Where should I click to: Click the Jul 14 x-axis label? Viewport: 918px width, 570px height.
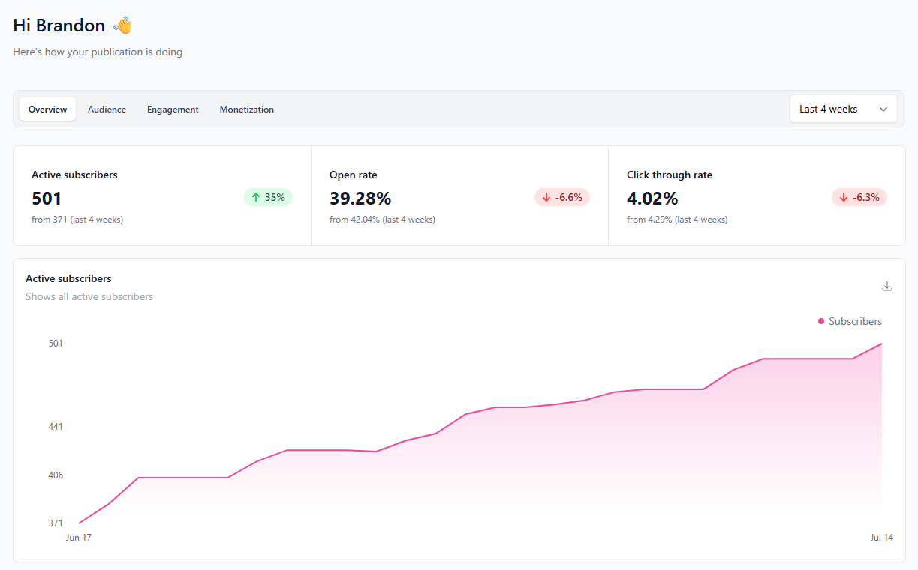[882, 538]
